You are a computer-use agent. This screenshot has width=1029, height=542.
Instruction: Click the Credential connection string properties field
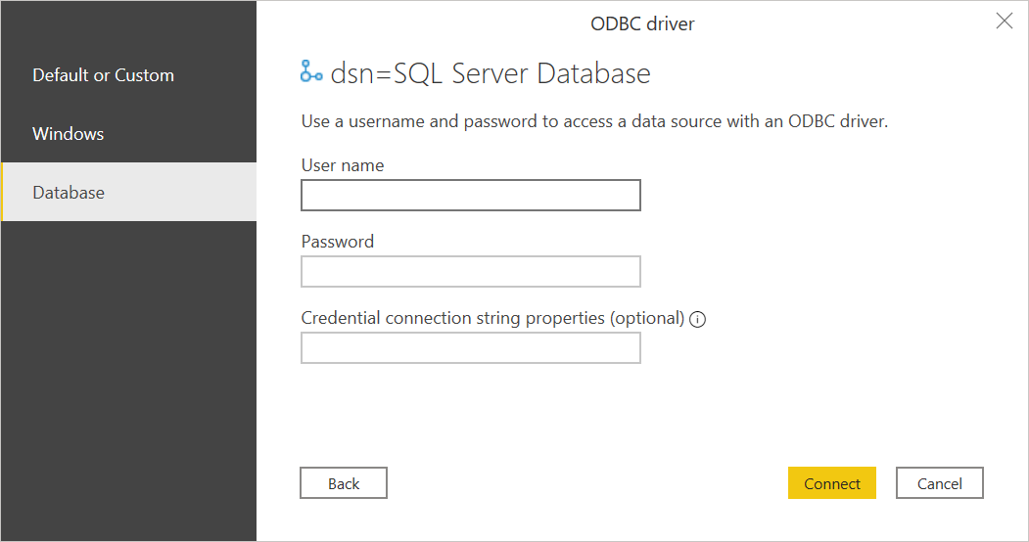[471, 348]
